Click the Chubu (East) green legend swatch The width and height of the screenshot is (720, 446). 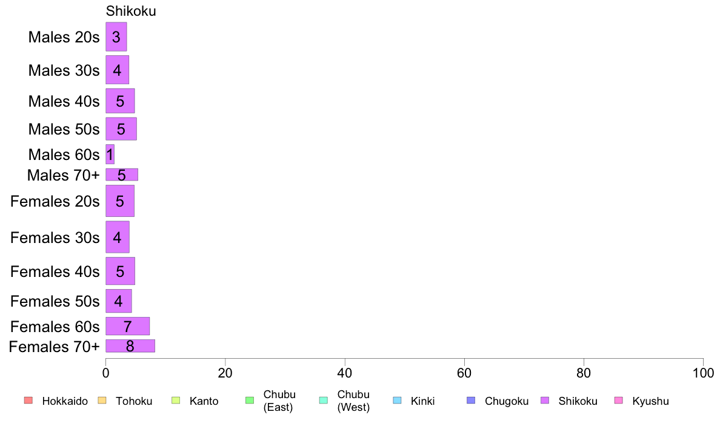click(250, 401)
